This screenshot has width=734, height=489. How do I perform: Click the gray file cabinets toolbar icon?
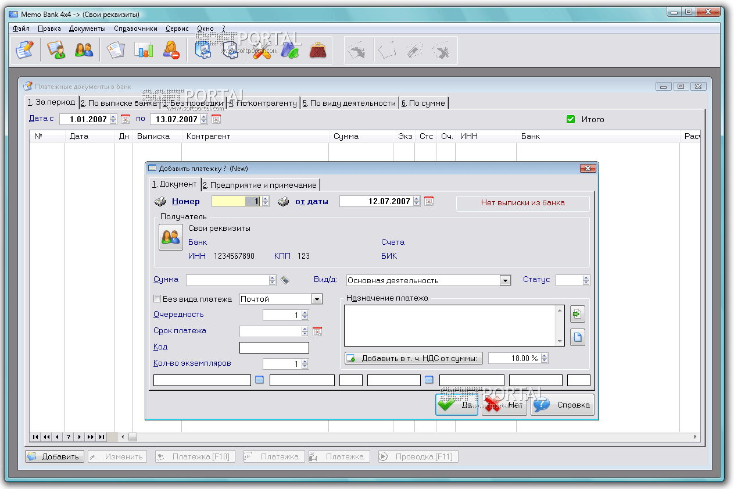click(231, 50)
